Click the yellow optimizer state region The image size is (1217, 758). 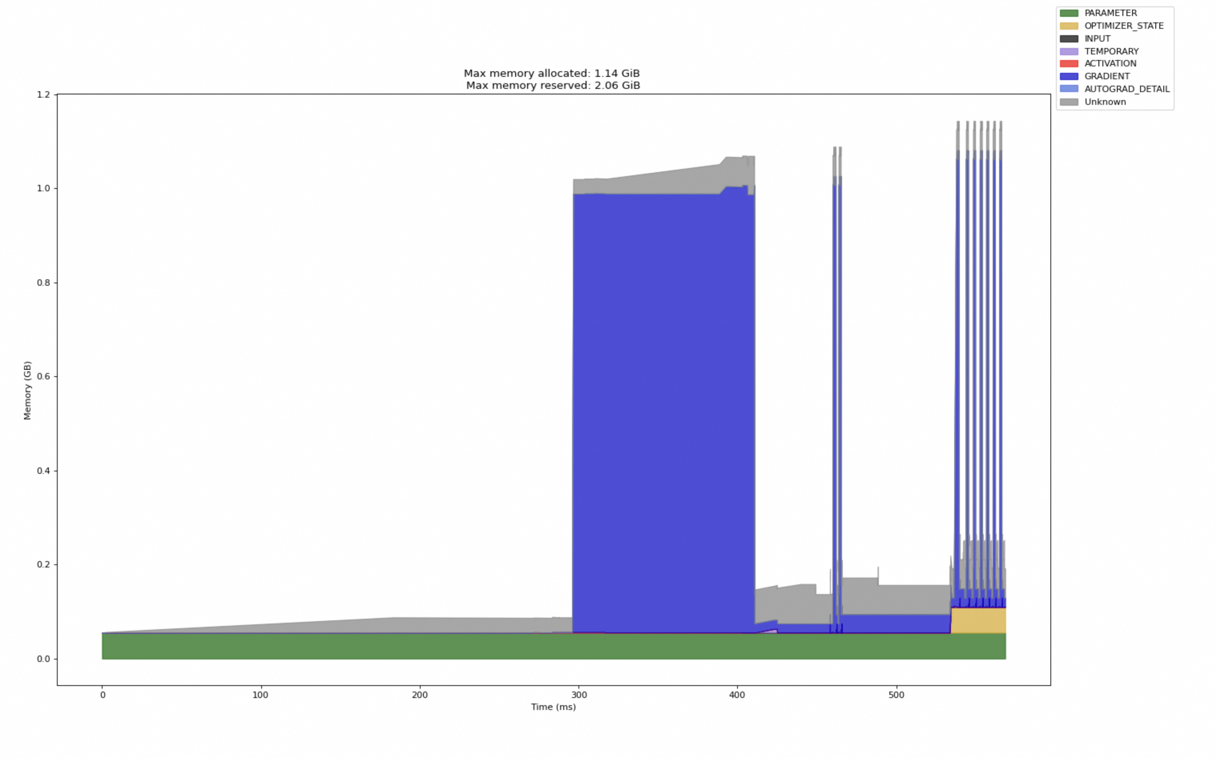(x=978, y=621)
